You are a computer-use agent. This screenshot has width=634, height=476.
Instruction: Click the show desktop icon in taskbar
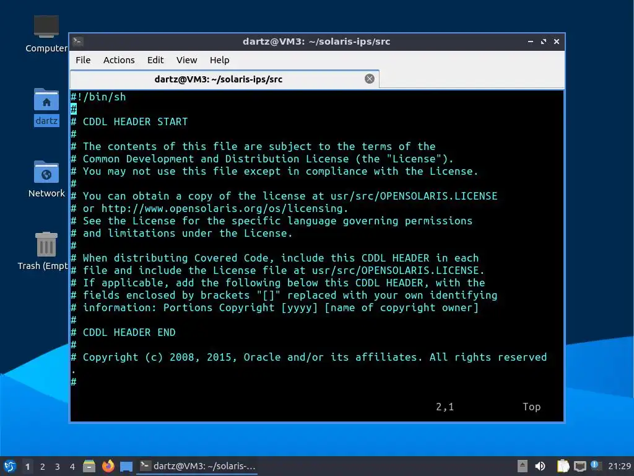(126, 466)
